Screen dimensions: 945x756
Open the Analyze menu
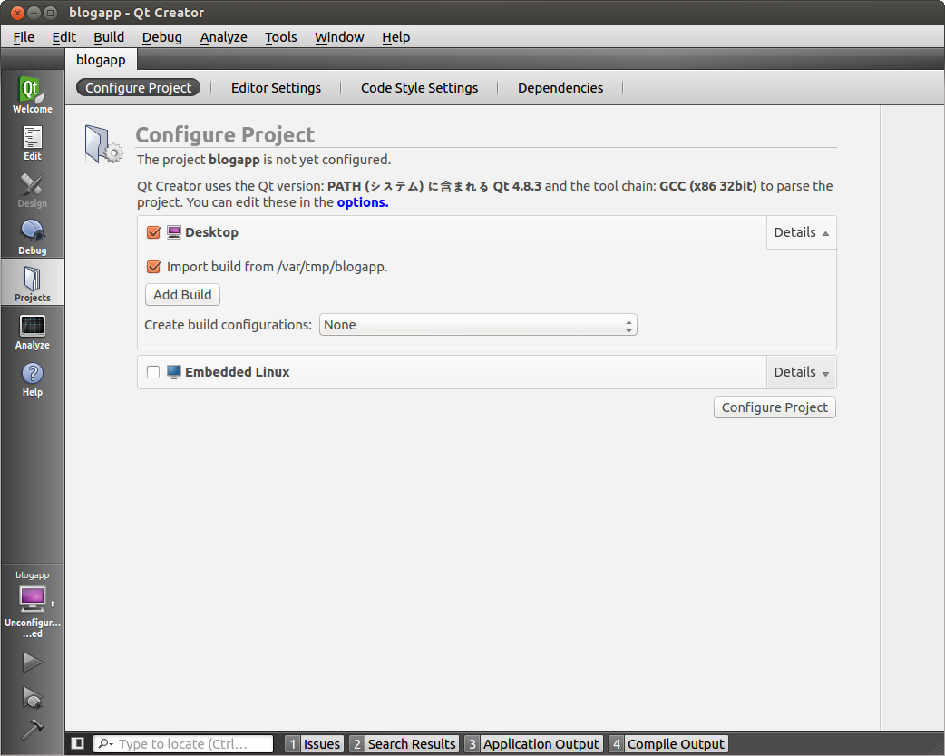click(x=224, y=37)
